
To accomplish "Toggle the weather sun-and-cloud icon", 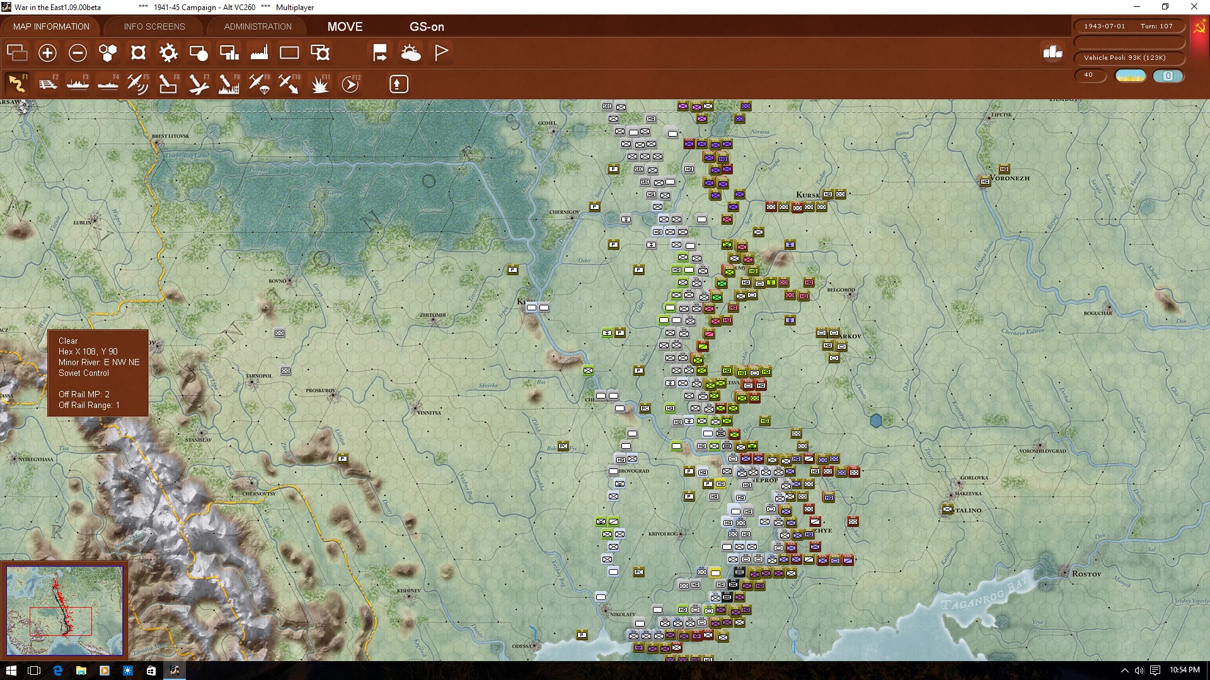I will (410, 53).
